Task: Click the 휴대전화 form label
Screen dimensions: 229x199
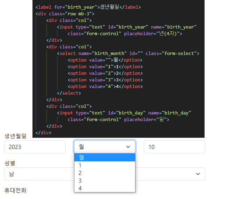Action: click(15, 190)
